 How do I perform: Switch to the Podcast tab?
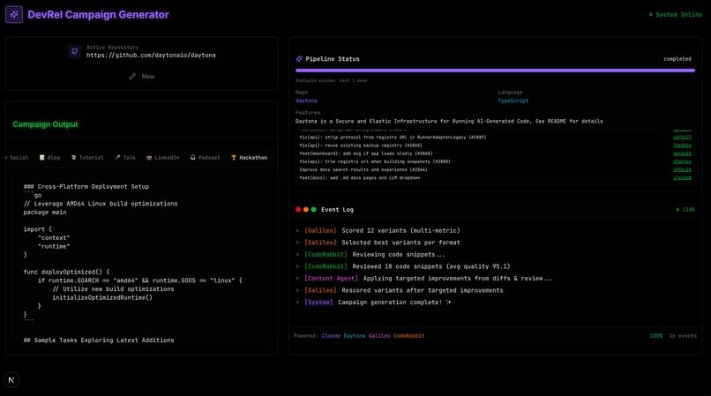pos(206,158)
